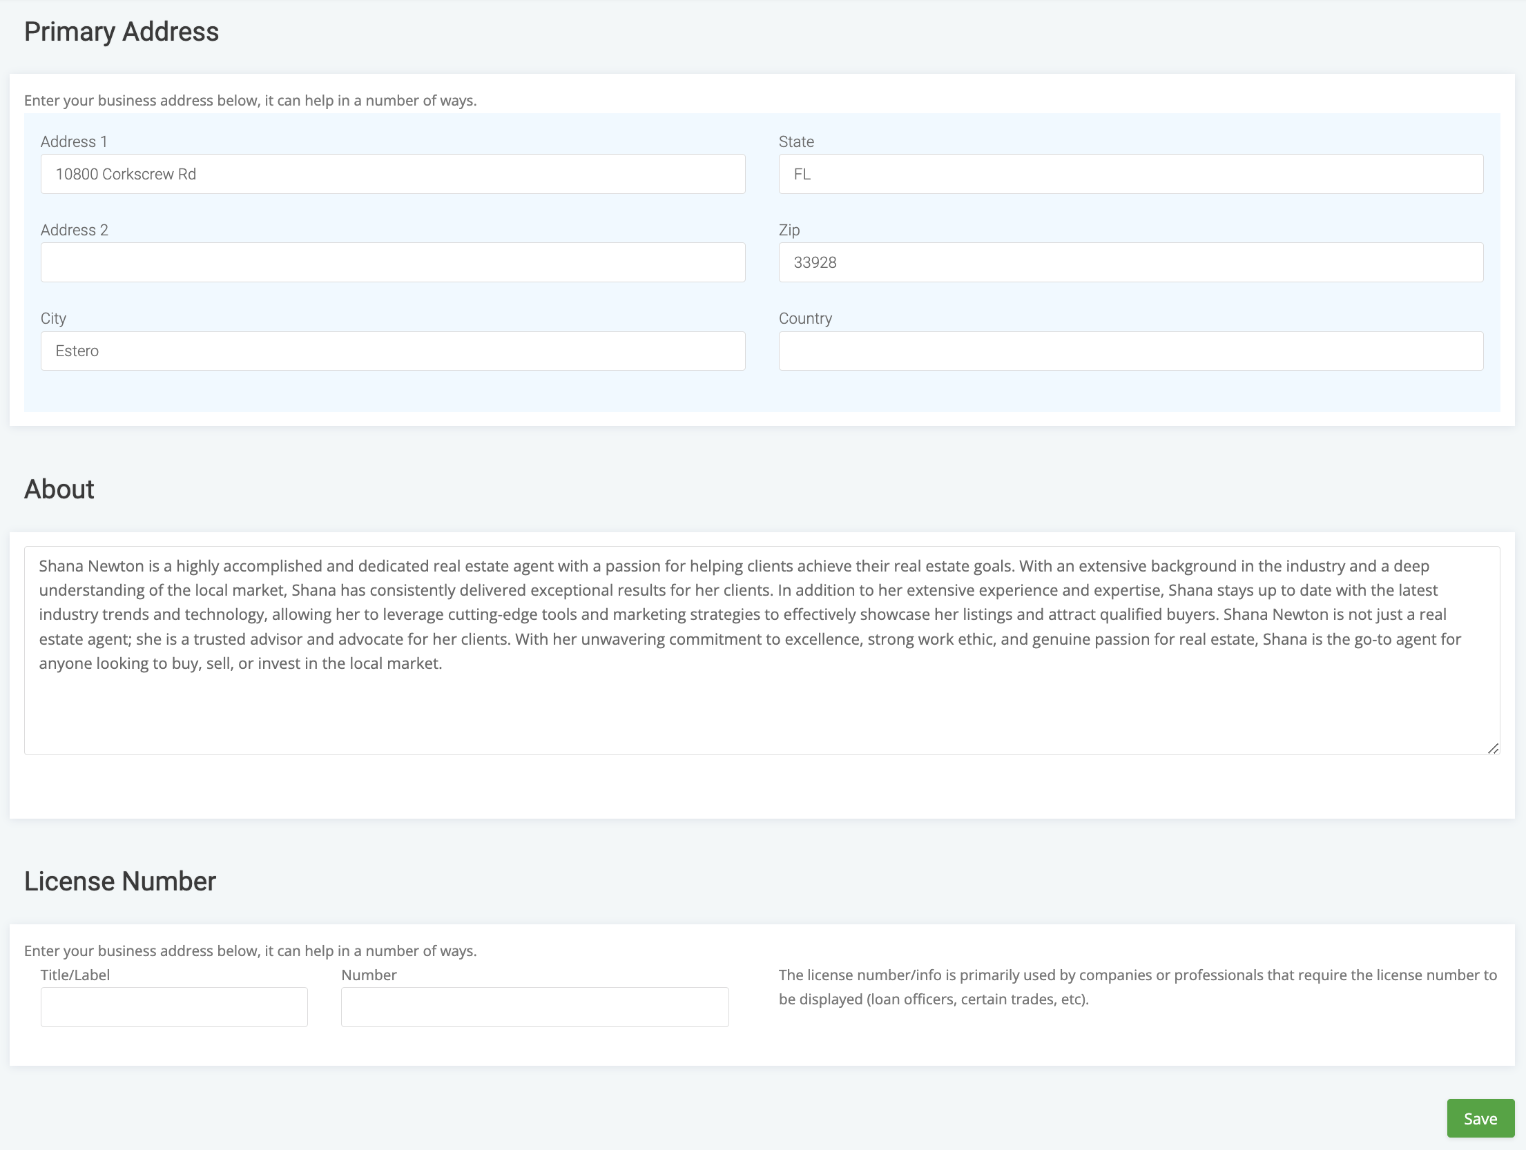Click the State label text

tap(796, 142)
